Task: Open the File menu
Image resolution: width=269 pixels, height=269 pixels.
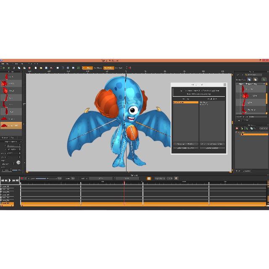Action: (x=2, y=63)
